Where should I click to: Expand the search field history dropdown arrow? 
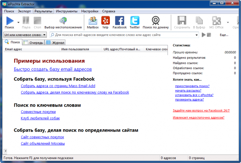point(197,35)
